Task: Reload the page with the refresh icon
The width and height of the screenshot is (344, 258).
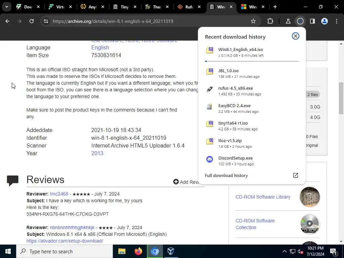Action: (x=32, y=21)
